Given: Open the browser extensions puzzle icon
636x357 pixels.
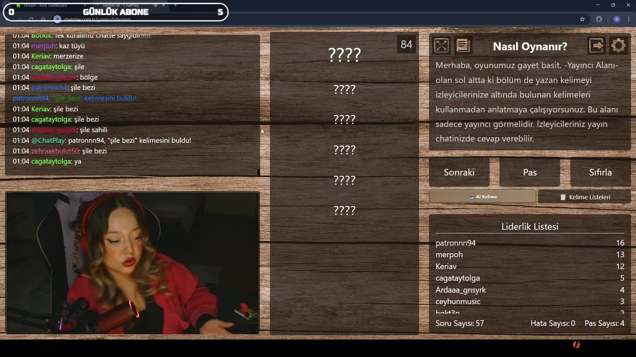Looking at the screenshot, I should click(x=599, y=19).
